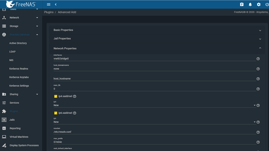Open Kerberos Settings menu item
The image size is (269, 151).
[19, 86]
